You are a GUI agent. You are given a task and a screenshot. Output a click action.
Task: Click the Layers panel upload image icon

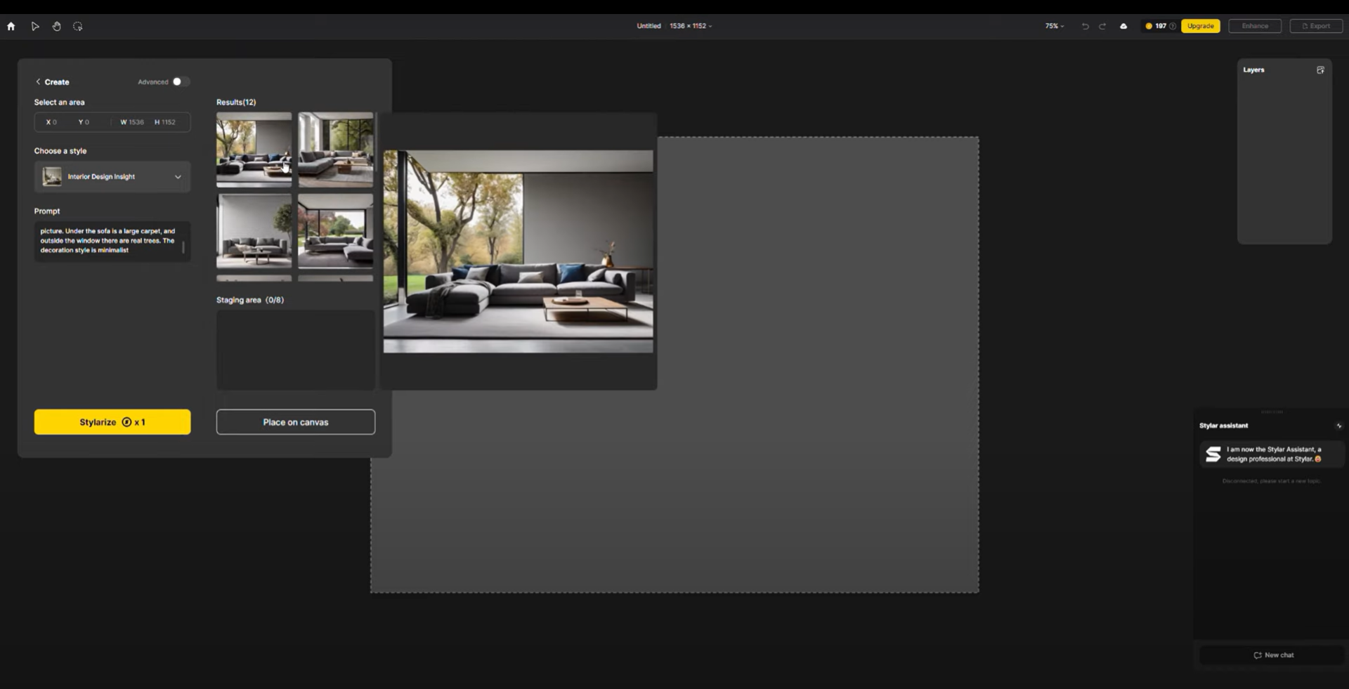tap(1320, 70)
